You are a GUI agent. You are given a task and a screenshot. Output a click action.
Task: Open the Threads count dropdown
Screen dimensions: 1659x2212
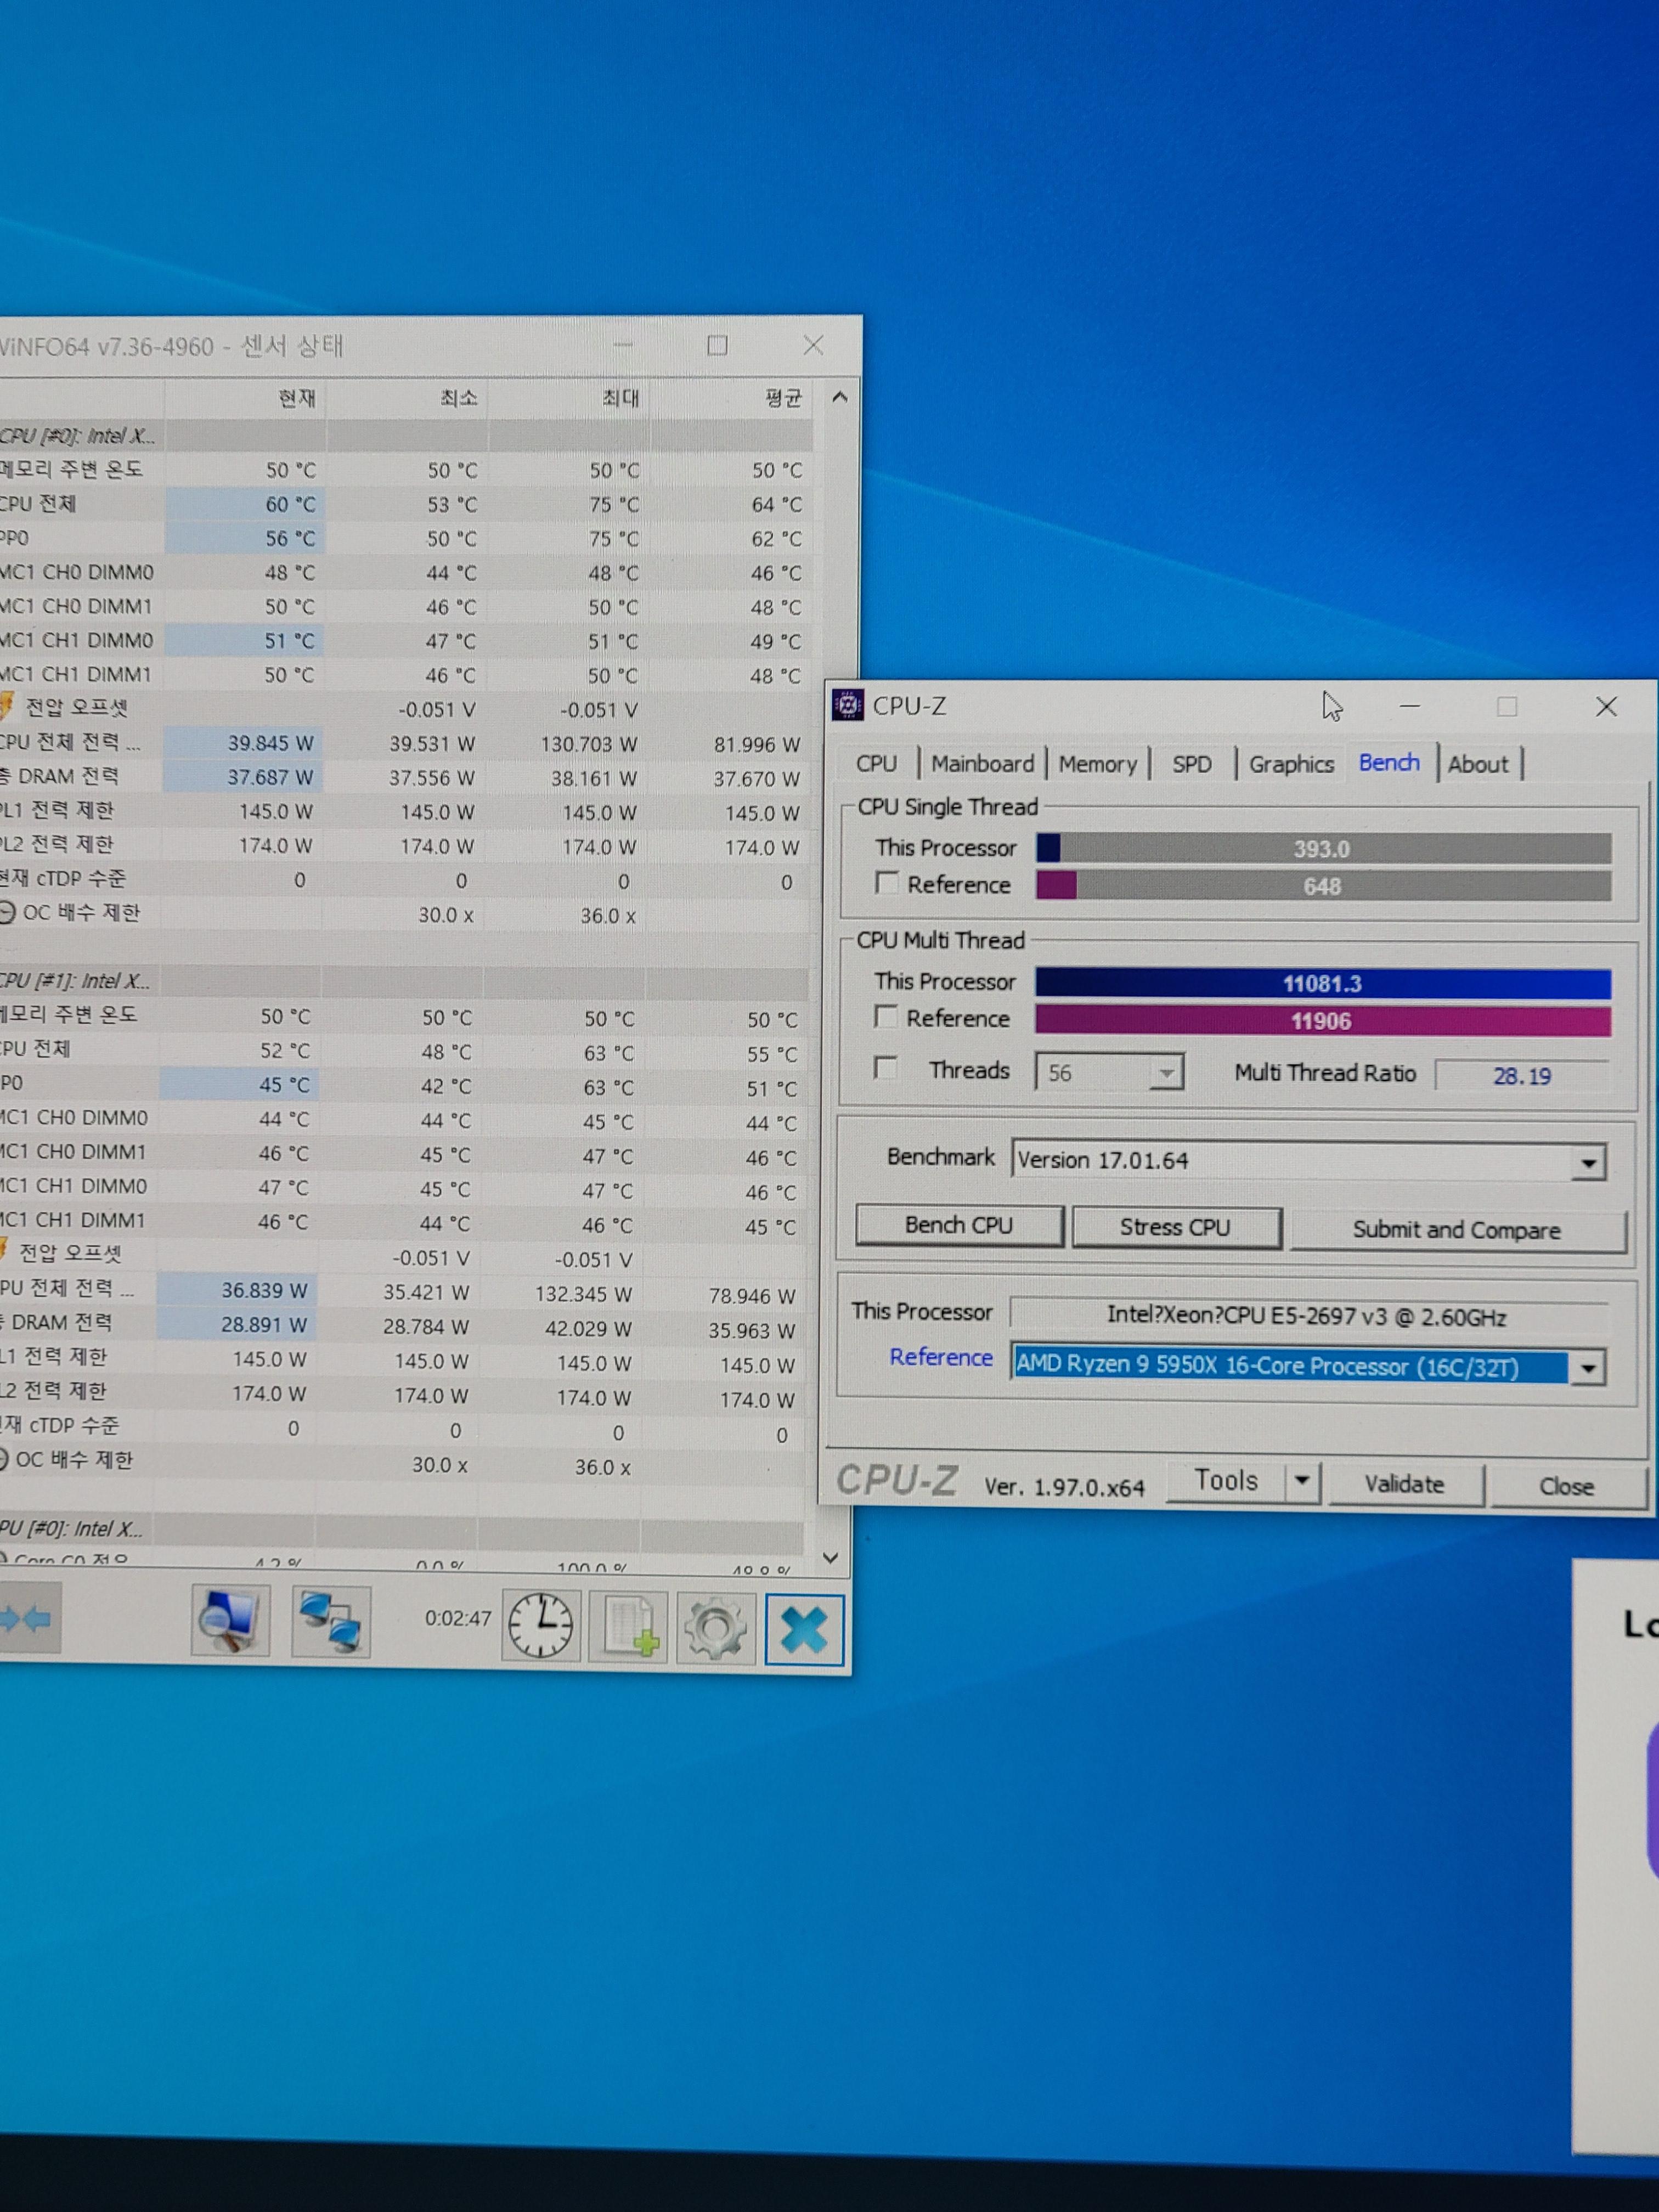click(1165, 1073)
